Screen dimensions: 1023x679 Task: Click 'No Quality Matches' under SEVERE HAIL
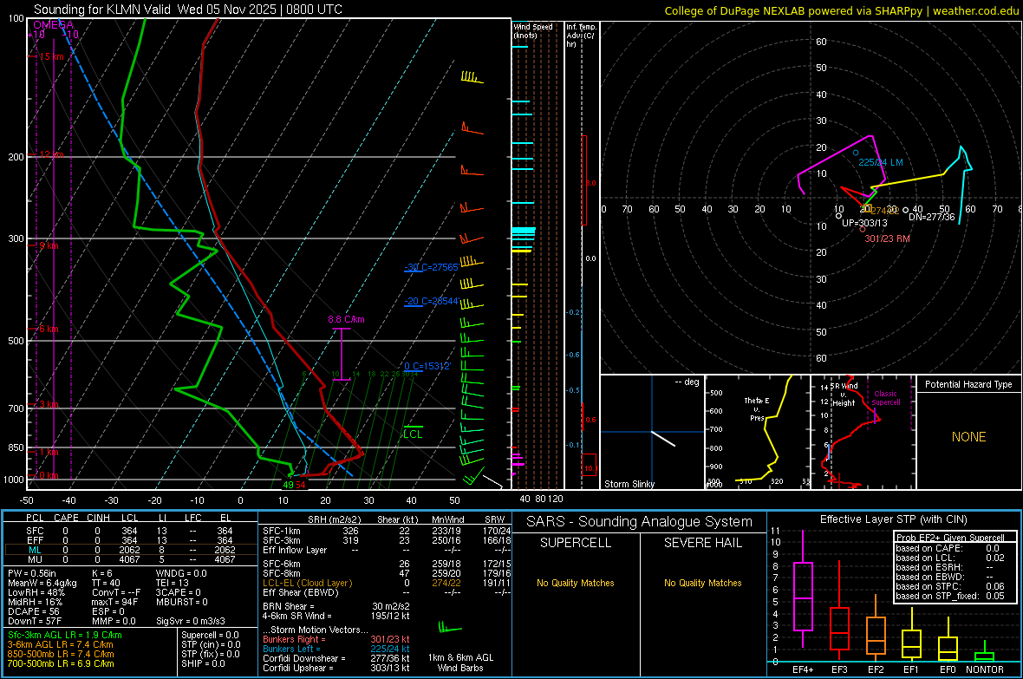coord(702,583)
